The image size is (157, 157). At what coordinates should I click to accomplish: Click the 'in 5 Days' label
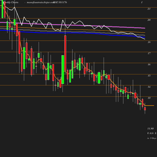pyautogui.click(x=152, y=138)
